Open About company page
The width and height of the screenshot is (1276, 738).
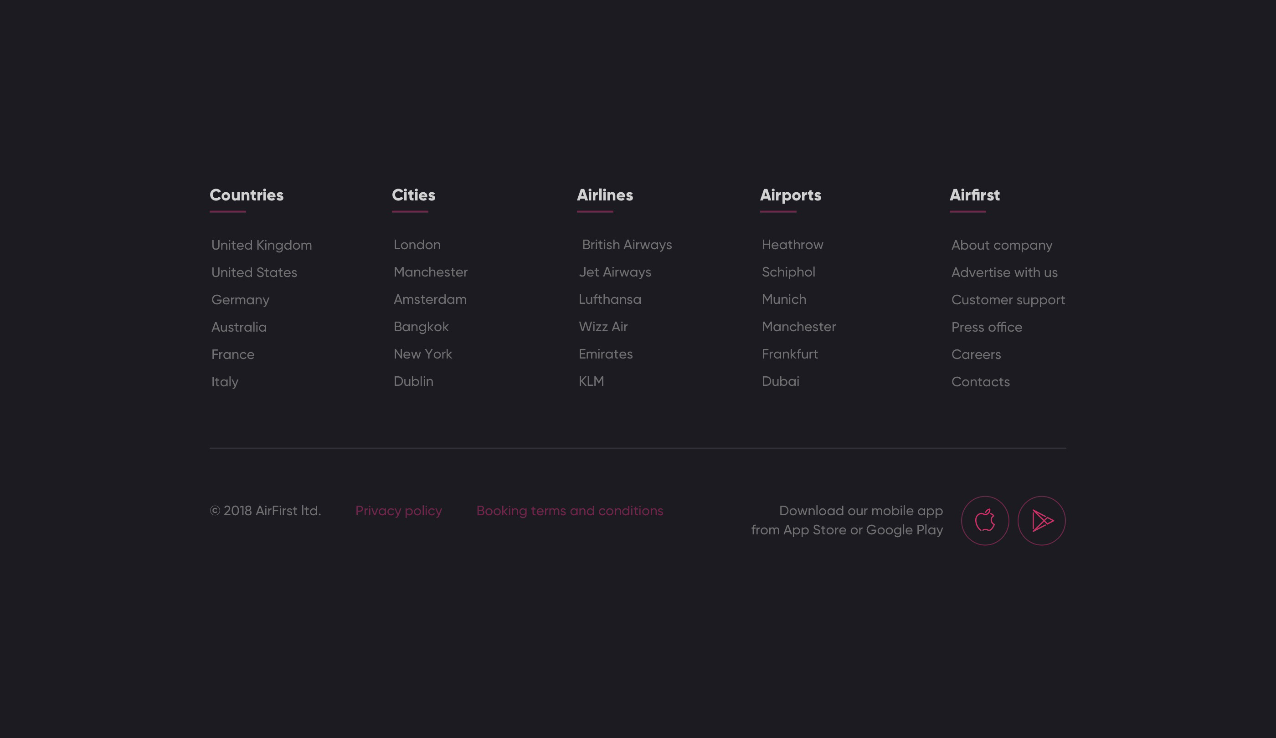1002,245
